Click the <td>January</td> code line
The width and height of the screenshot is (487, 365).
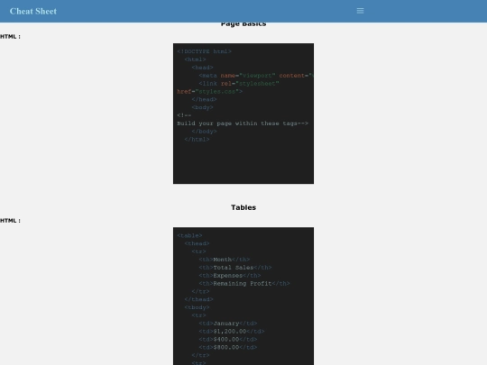(x=228, y=324)
